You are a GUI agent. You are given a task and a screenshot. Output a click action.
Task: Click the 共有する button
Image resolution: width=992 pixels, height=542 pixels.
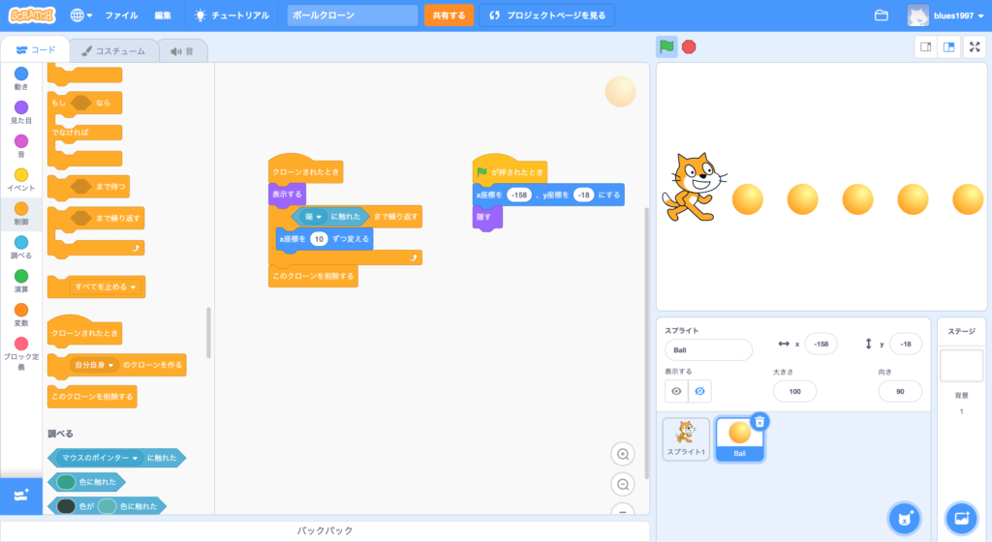(449, 15)
